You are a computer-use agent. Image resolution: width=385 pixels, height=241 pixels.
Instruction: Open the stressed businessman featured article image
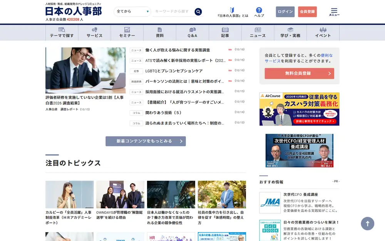pos(85,70)
